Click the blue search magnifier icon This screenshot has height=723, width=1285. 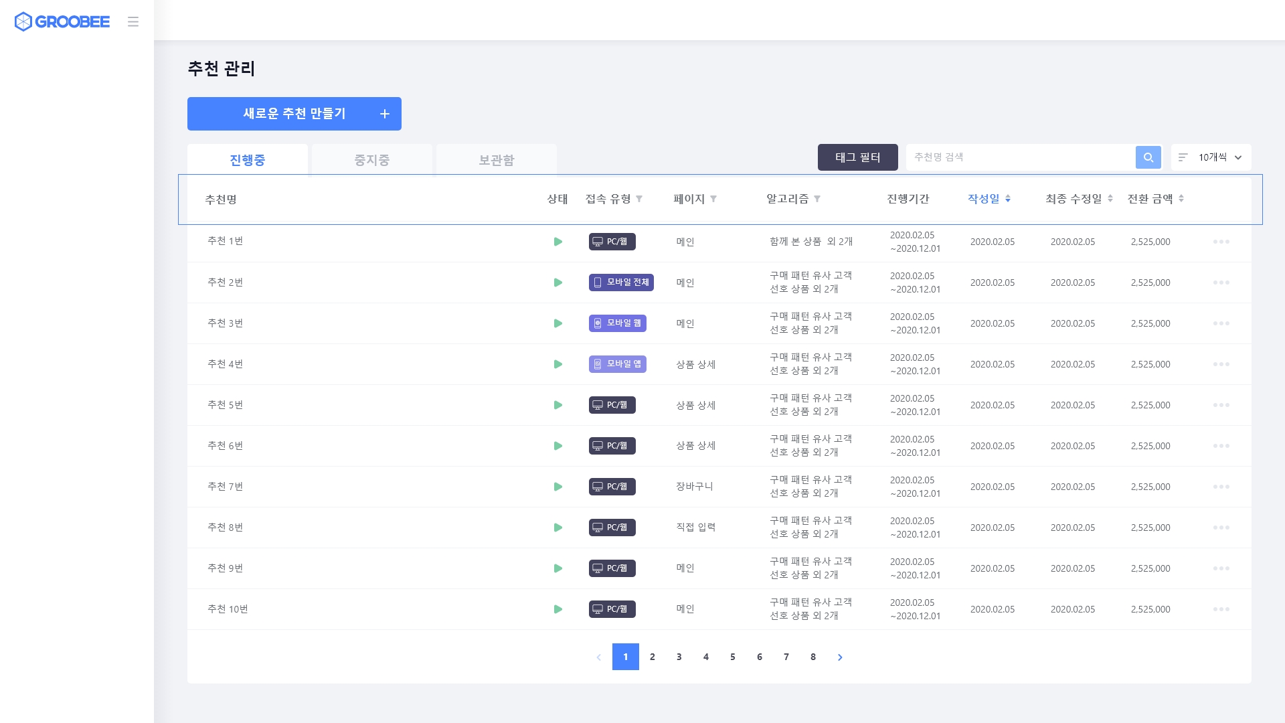(1148, 157)
